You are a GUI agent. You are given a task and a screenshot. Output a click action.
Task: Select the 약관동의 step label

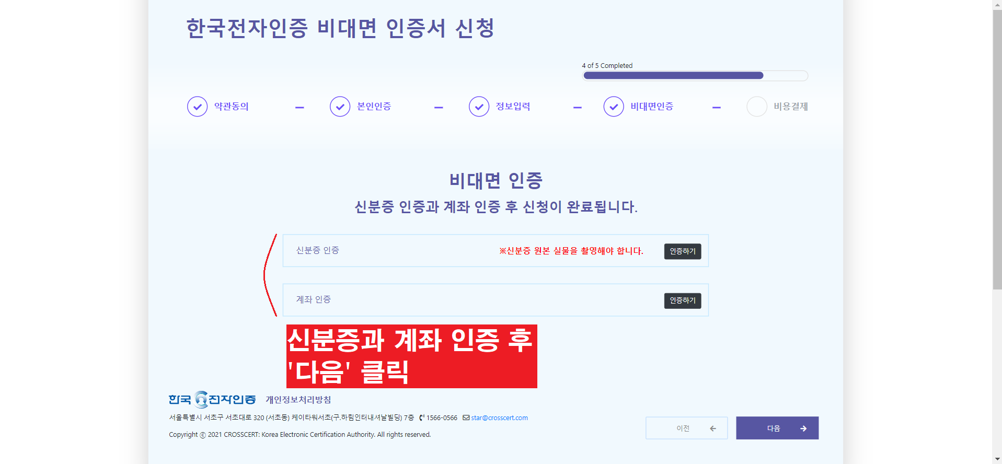232,107
